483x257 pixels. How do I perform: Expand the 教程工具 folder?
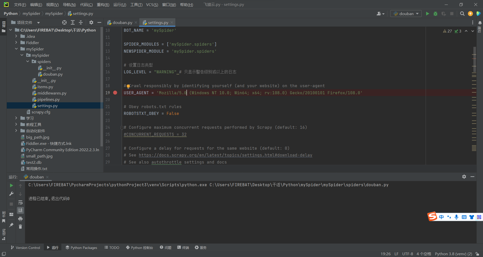pyautogui.click(x=16, y=124)
